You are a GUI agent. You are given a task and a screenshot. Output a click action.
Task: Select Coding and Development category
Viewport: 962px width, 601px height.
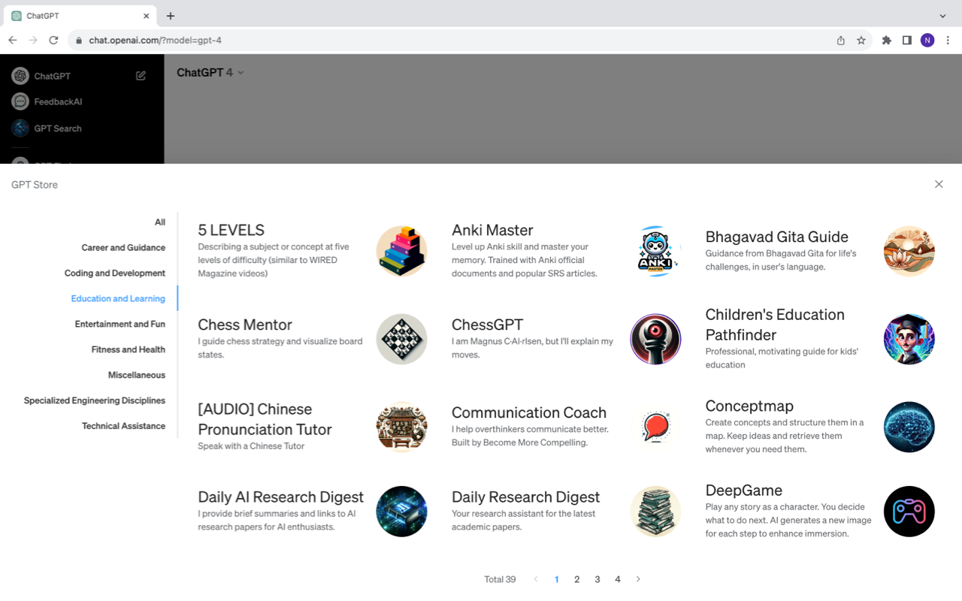115,273
